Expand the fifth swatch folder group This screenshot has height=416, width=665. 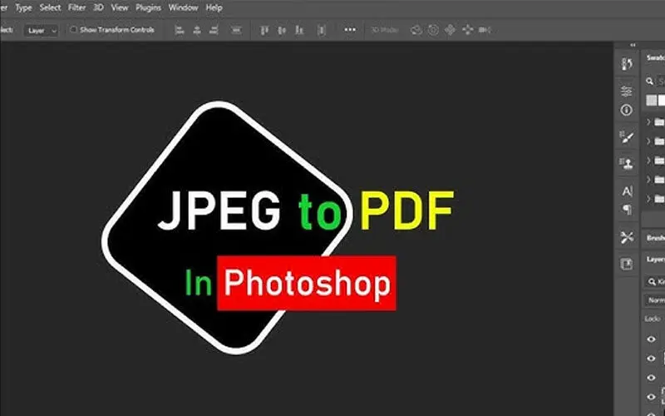point(648,198)
